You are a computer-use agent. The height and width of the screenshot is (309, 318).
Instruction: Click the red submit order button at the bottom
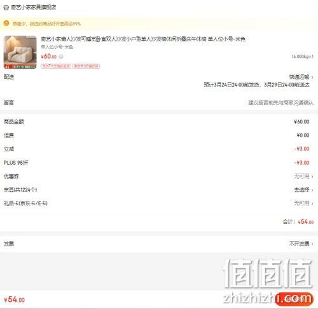294,299
